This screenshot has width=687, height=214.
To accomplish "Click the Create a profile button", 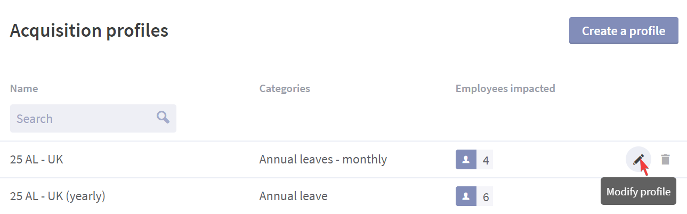I will point(624,31).
